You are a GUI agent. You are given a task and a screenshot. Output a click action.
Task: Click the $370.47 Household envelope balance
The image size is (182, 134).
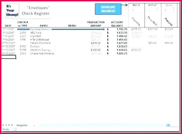[152, 5]
